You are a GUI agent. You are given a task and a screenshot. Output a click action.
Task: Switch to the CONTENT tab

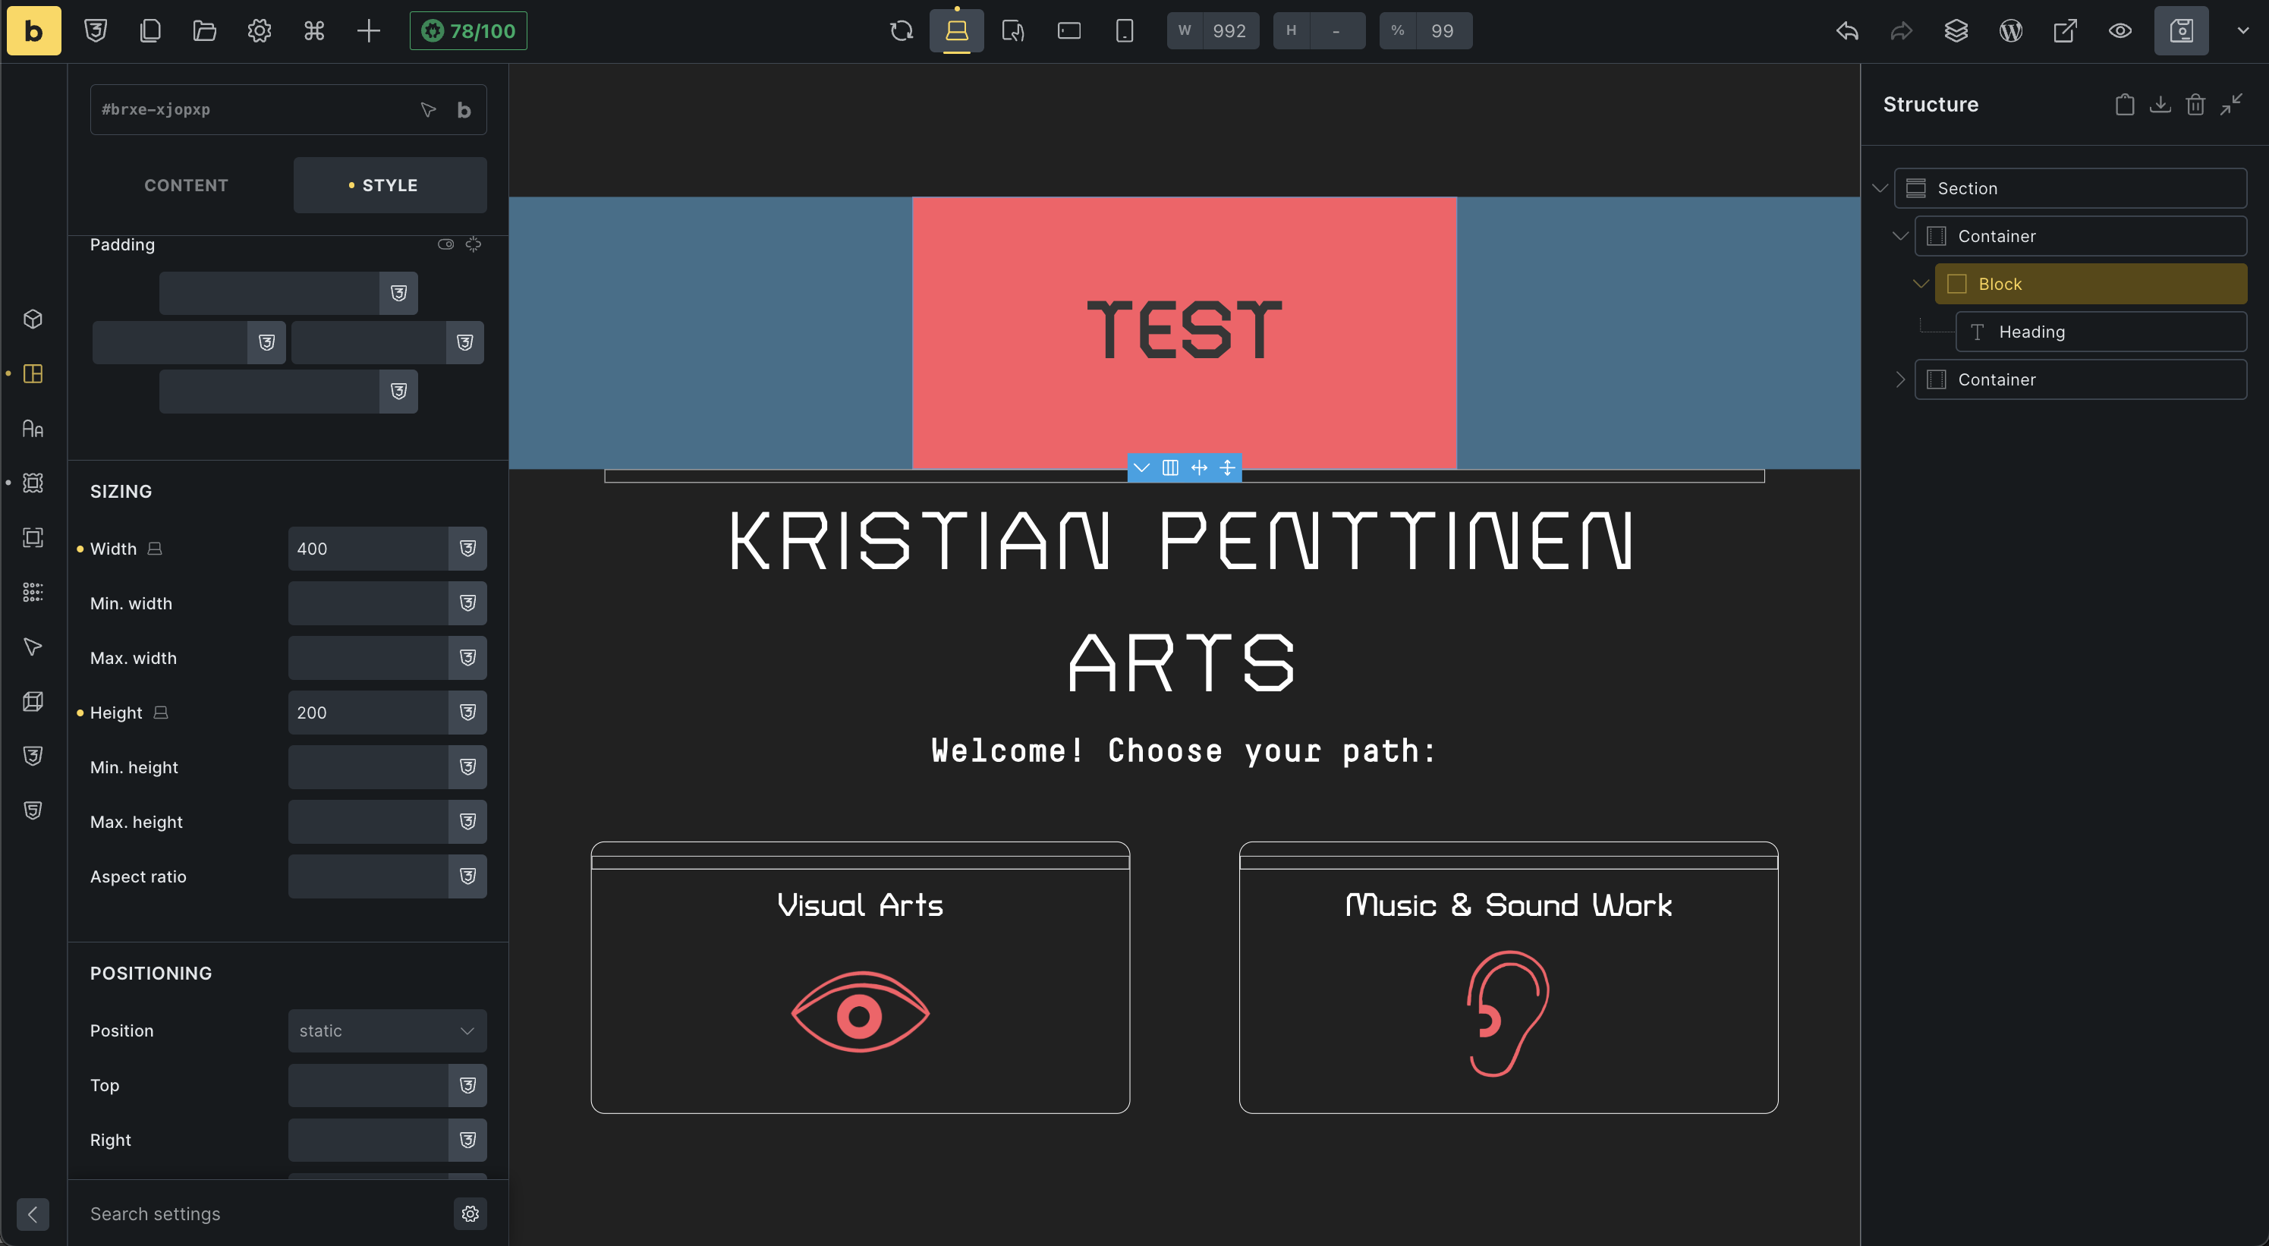[186, 185]
